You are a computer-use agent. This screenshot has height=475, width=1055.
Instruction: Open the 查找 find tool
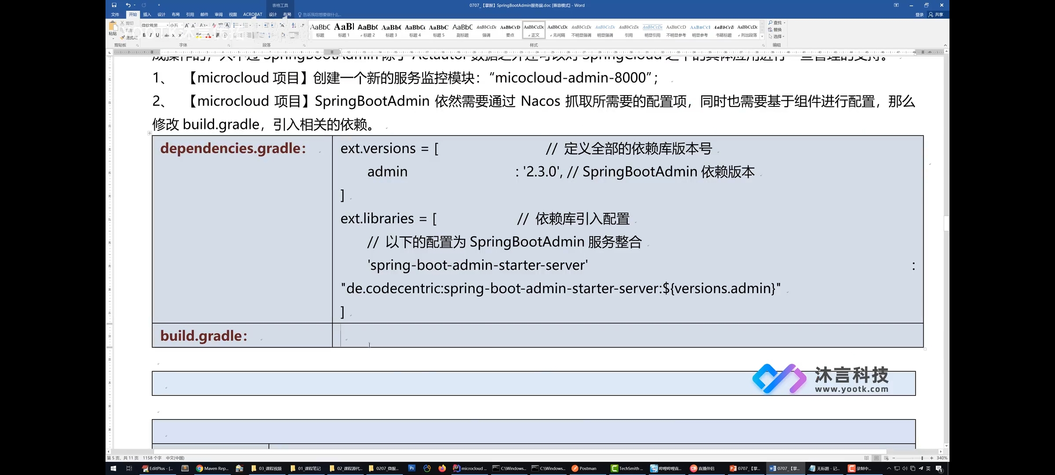click(775, 23)
